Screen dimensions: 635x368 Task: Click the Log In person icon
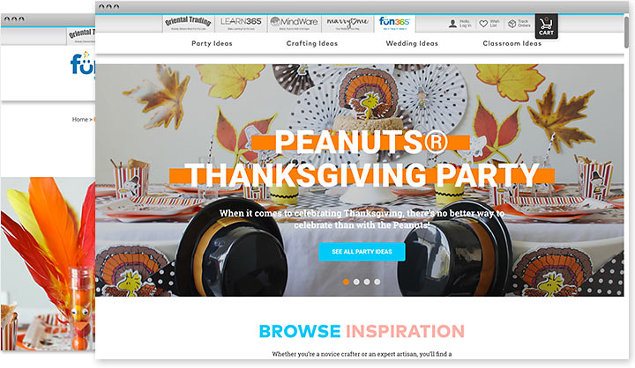[452, 24]
